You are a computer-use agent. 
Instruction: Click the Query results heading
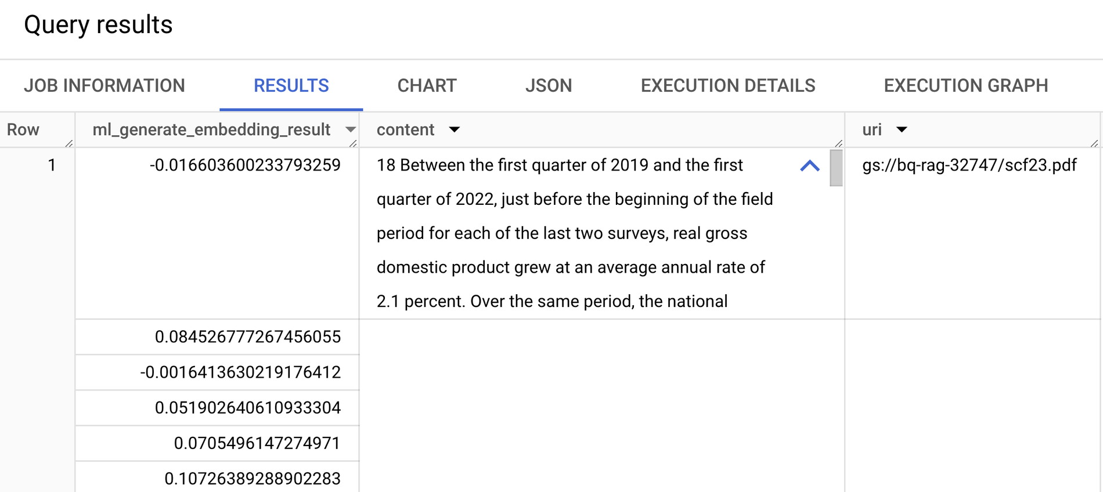click(x=98, y=25)
